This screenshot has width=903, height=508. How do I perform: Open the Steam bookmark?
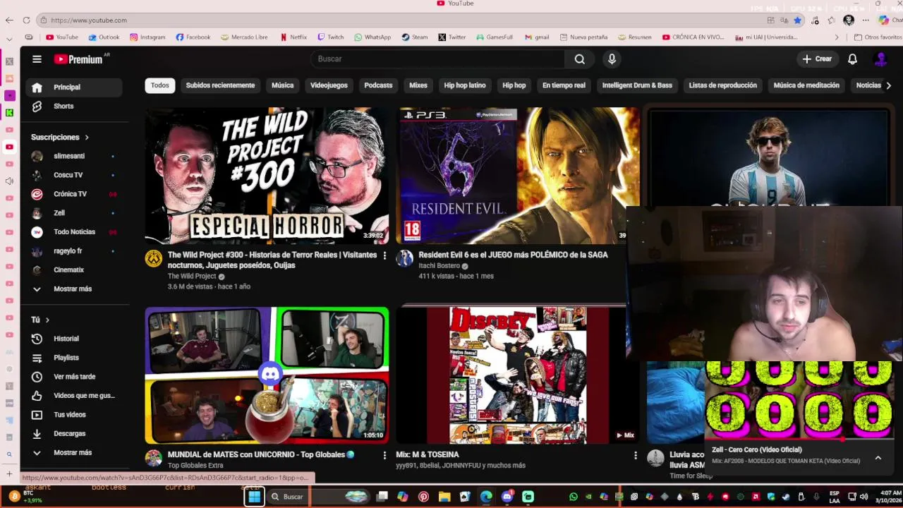tap(415, 37)
